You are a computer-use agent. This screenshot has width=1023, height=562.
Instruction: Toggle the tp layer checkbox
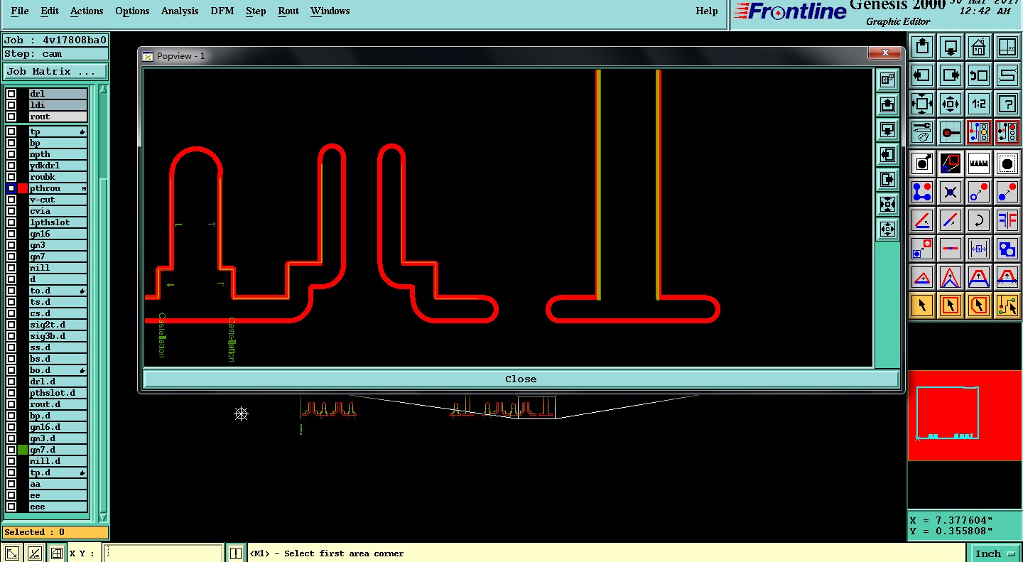pos(11,131)
